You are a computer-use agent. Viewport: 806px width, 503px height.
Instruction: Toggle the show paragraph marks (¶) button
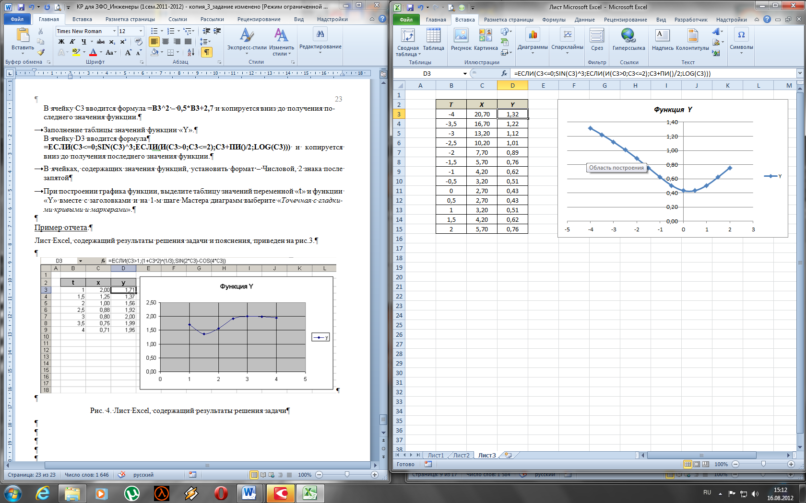[x=206, y=52]
